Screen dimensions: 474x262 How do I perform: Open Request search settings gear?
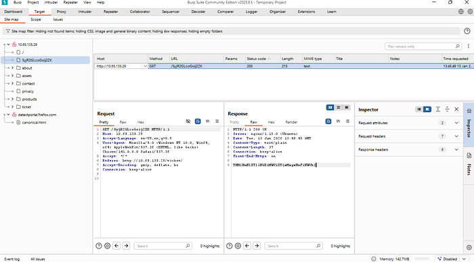click(x=107, y=246)
